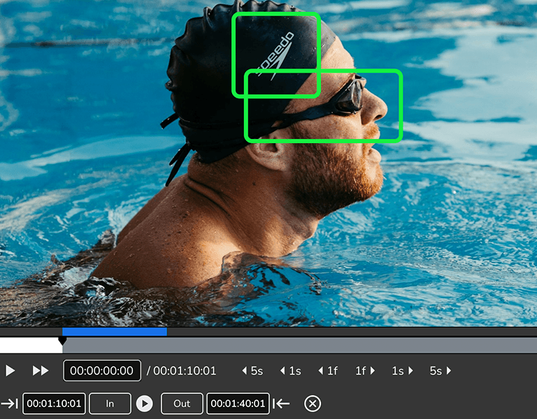Step forward one frame

click(365, 371)
